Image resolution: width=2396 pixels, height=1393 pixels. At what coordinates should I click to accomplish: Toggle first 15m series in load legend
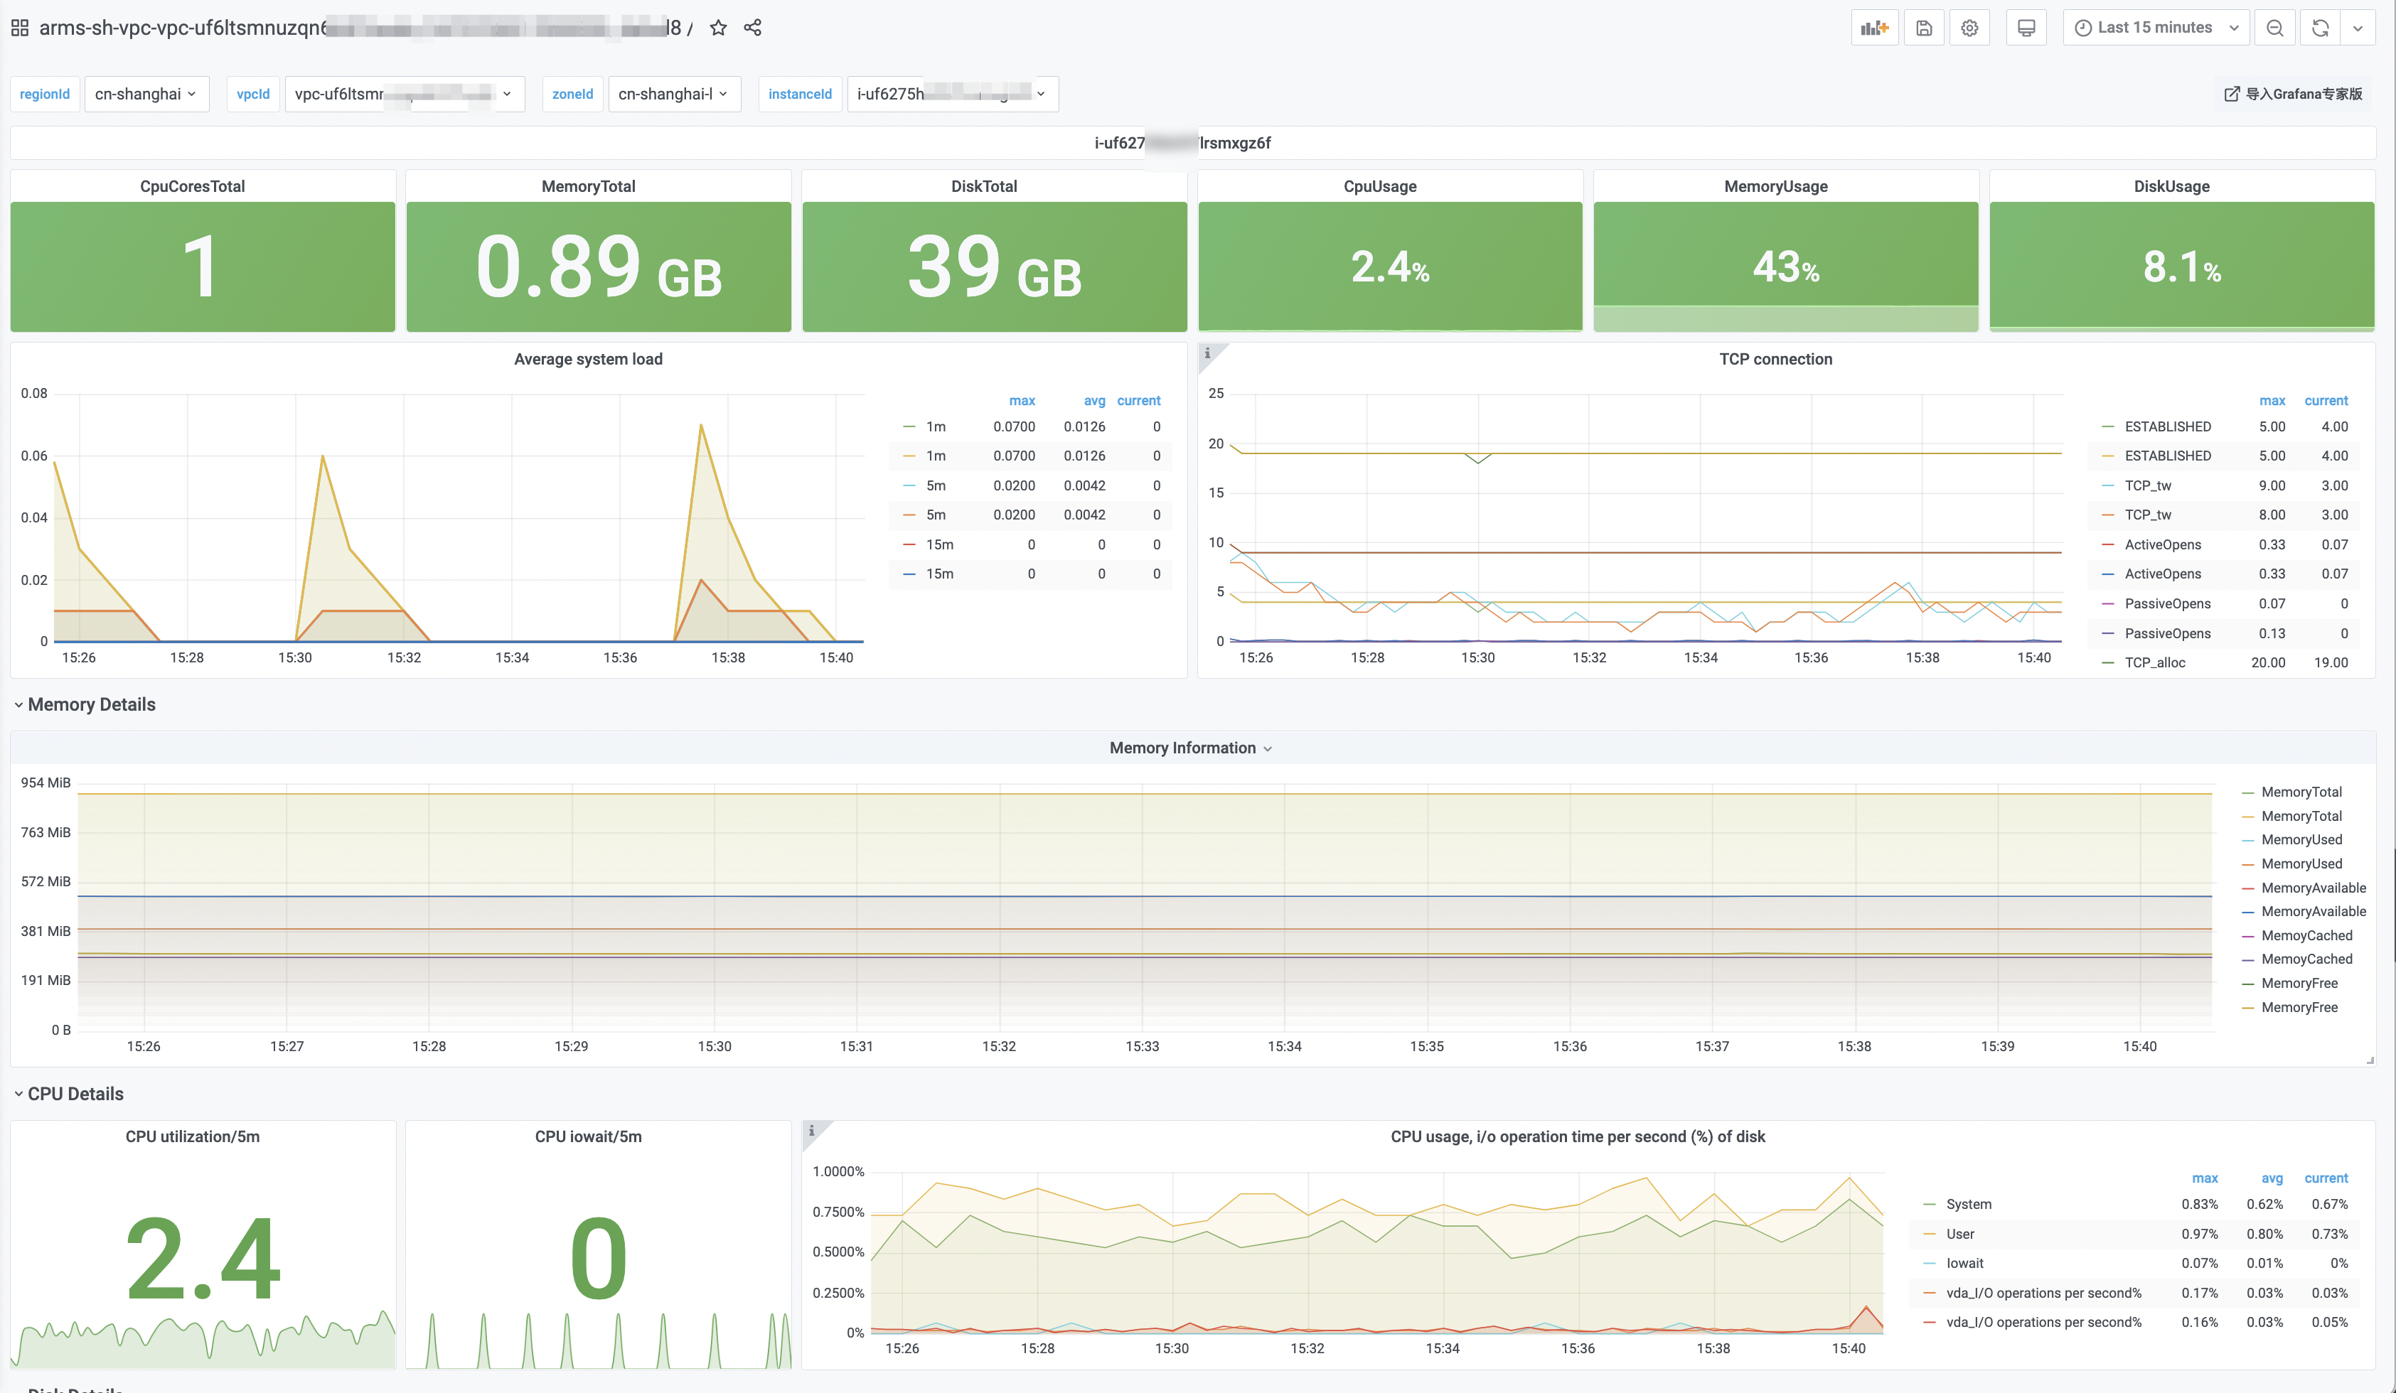939,544
